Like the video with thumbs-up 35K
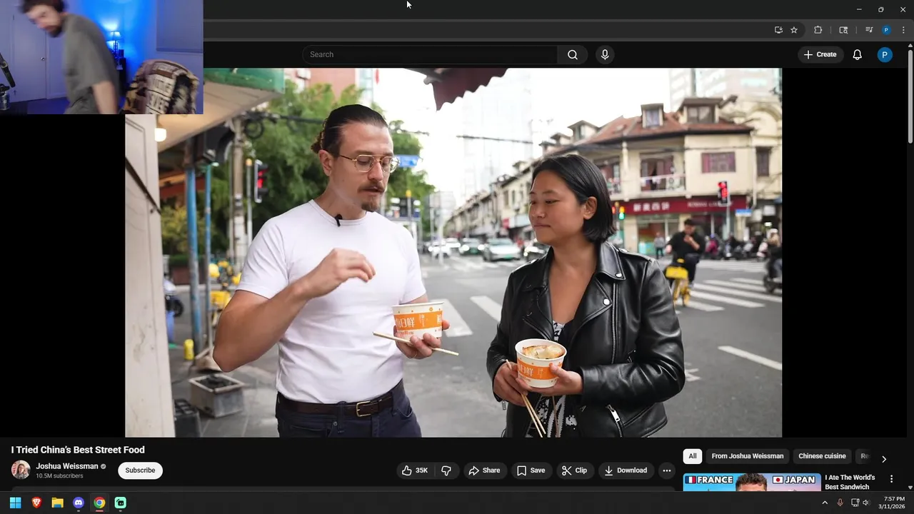 click(x=415, y=470)
